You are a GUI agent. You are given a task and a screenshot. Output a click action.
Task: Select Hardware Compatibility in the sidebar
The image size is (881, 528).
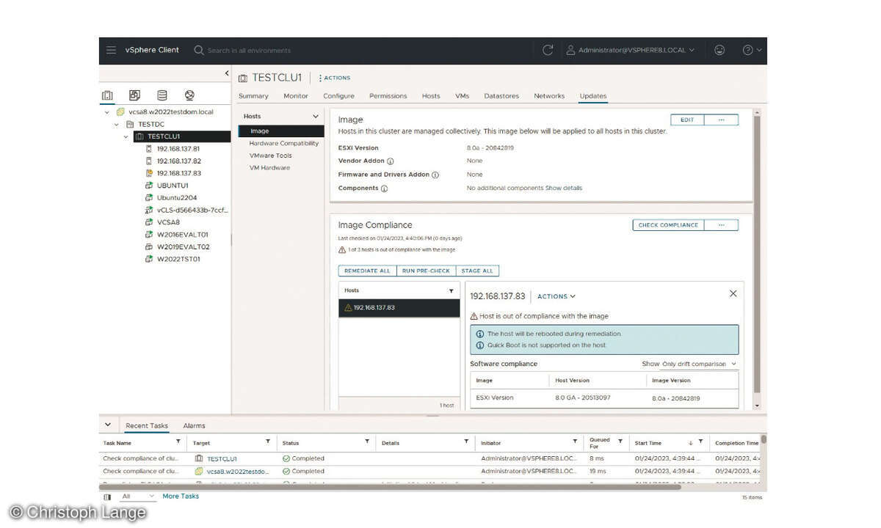point(284,144)
